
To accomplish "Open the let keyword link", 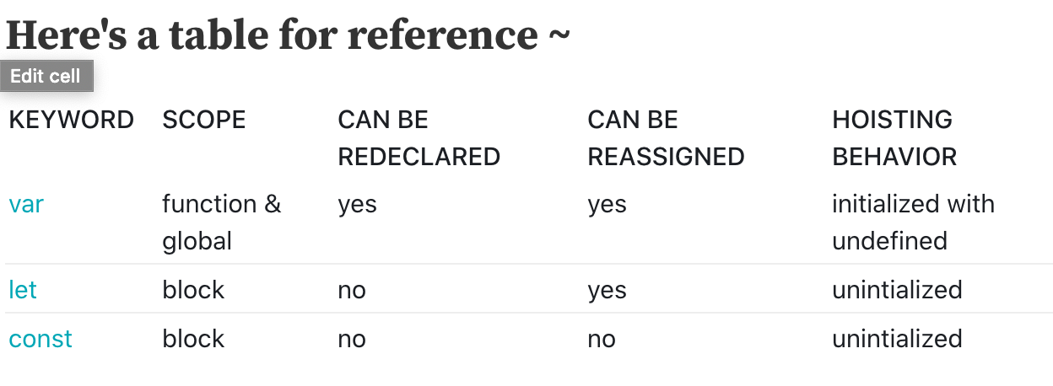I will point(23,290).
